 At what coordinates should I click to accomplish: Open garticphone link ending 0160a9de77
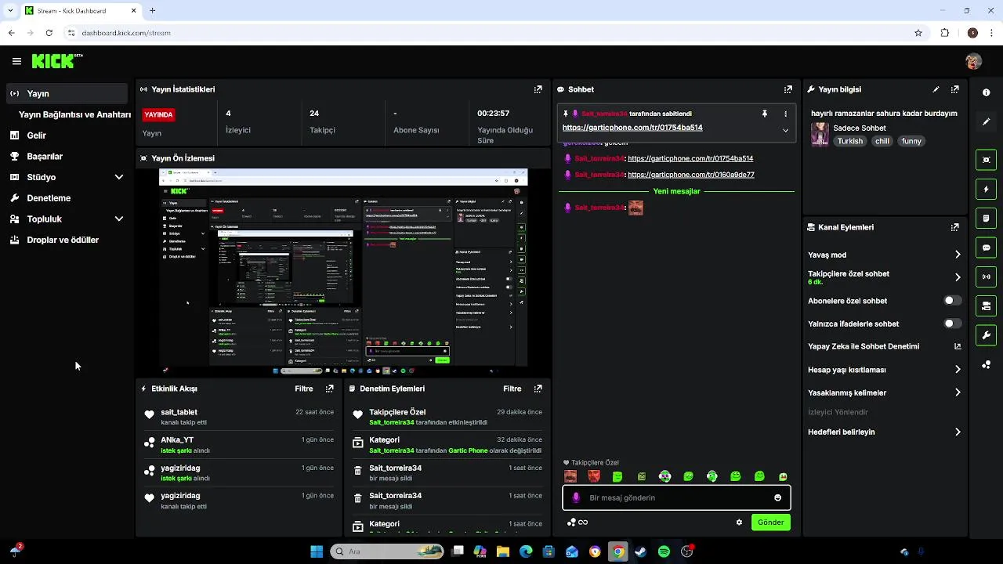point(691,175)
